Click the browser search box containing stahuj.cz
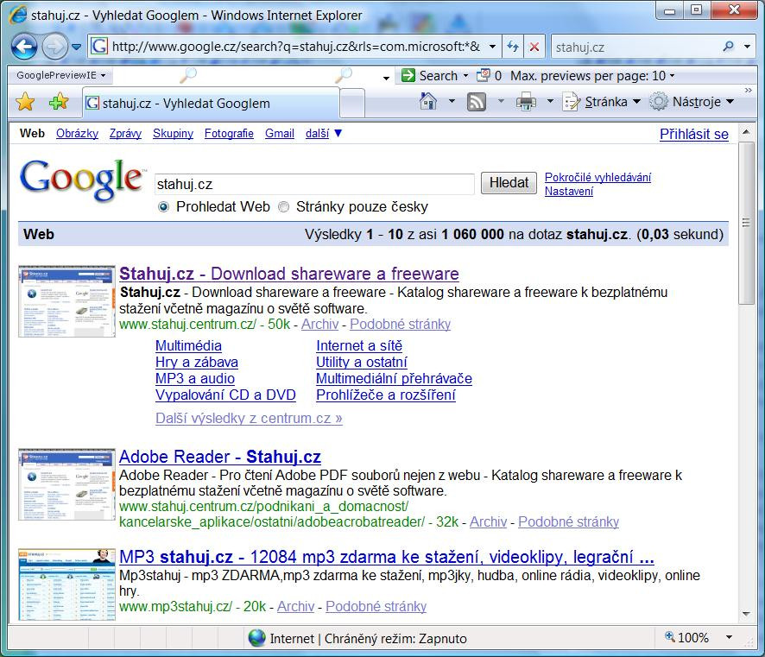This screenshot has width=765, height=657. click(x=635, y=47)
